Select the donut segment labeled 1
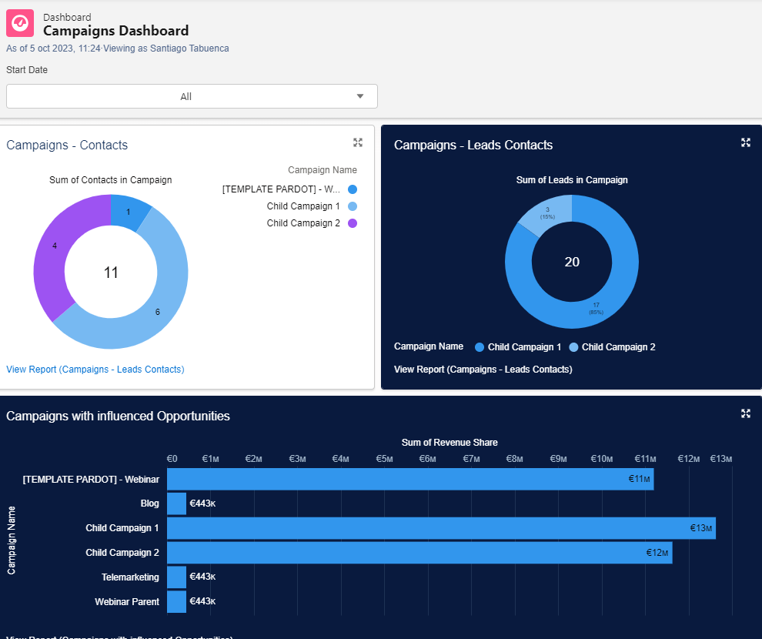Image resolution: width=762 pixels, height=639 pixels. (x=129, y=211)
